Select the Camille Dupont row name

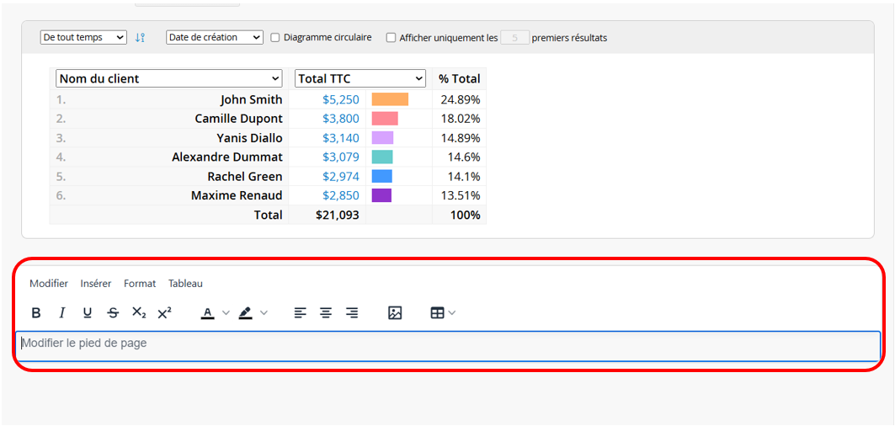coord(238,119)
